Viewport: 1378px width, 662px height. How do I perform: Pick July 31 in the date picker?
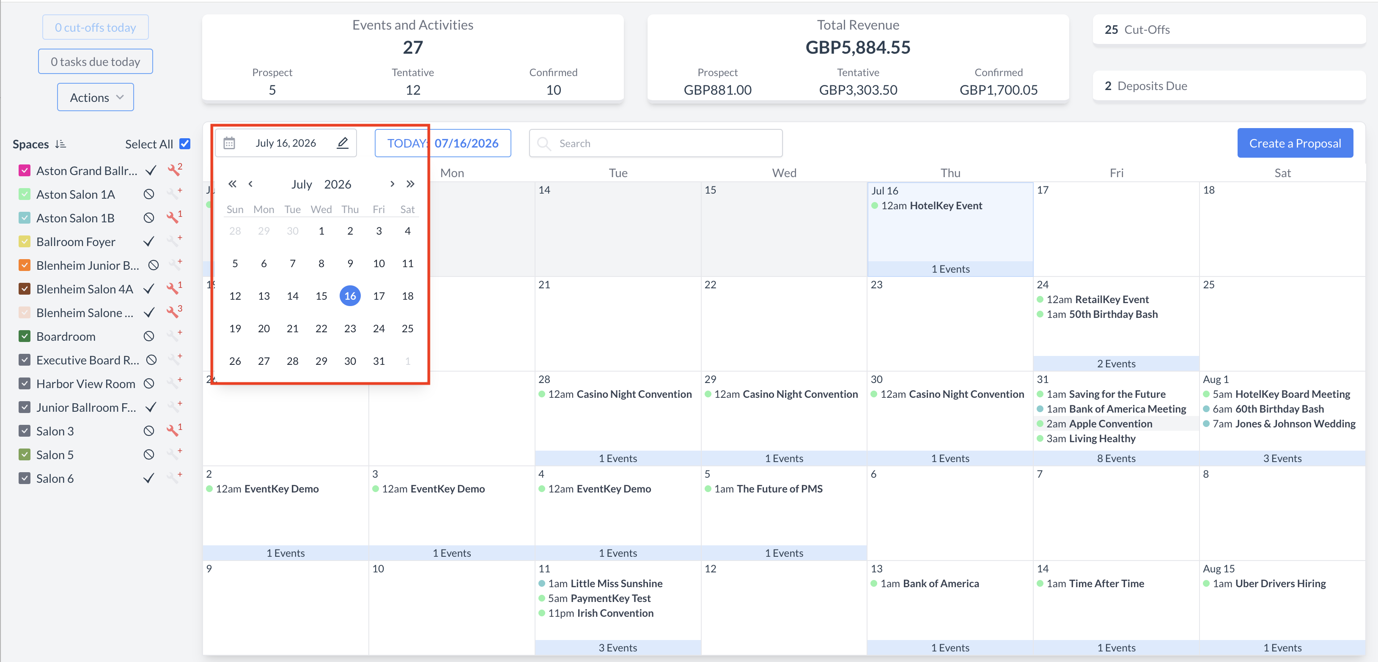[379, 361]
